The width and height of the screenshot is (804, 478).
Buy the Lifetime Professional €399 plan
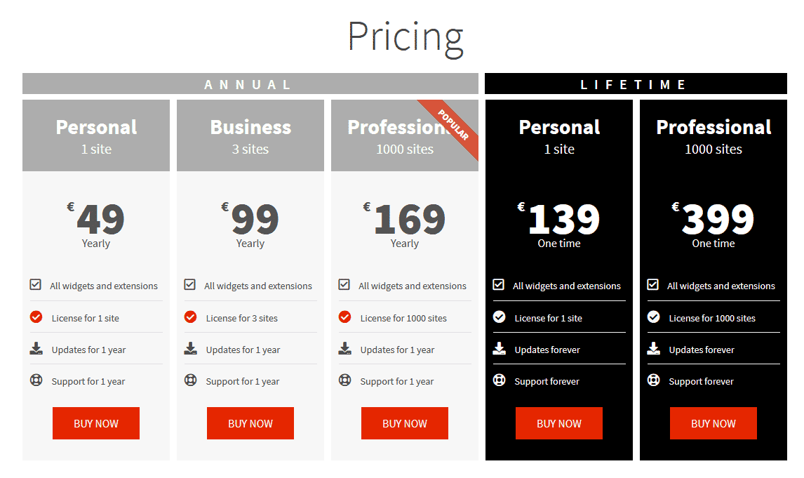click(713, 423)
